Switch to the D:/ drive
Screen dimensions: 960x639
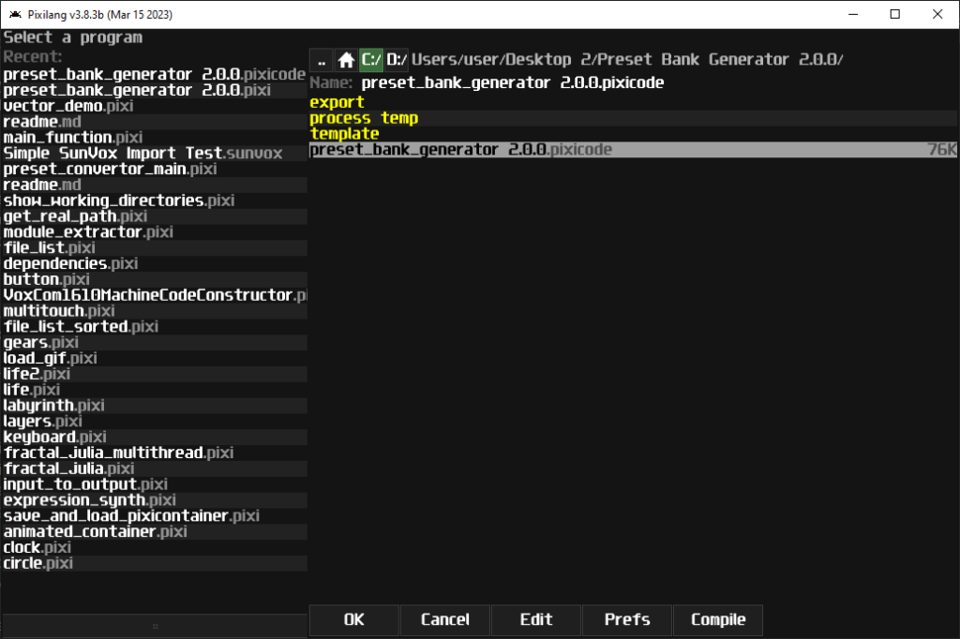tap(397, 60)
